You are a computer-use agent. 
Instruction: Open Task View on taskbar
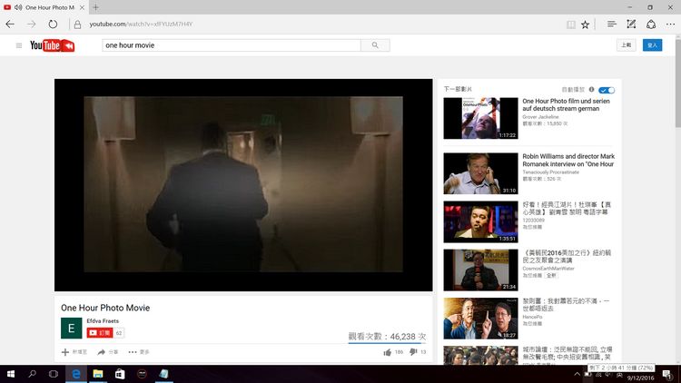[x=54, y=374]
